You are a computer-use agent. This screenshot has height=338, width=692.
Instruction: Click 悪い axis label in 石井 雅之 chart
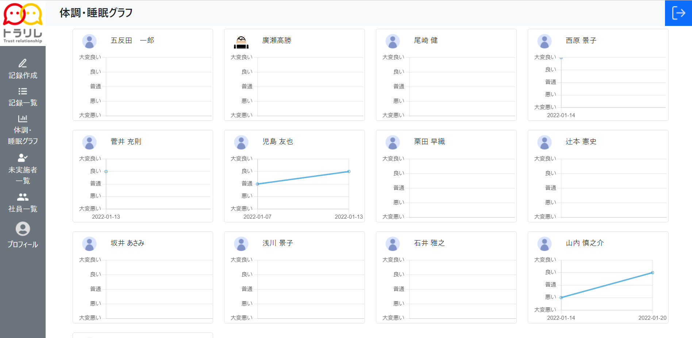(x=399, y=304)
